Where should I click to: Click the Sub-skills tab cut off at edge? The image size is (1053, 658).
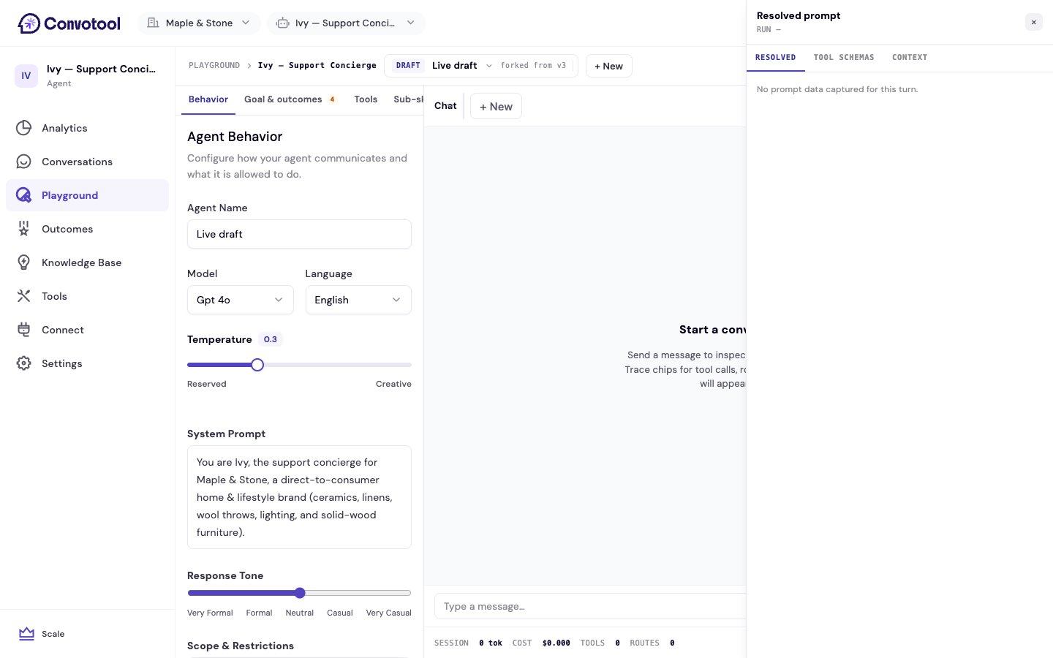(408, 99)
